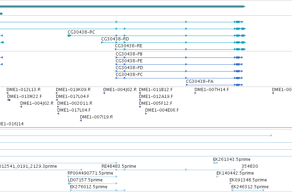Image resolution: width=292 pixels, height=192 pixels.
Task: Click the CG30438-PA protein label
Action: 200,81
